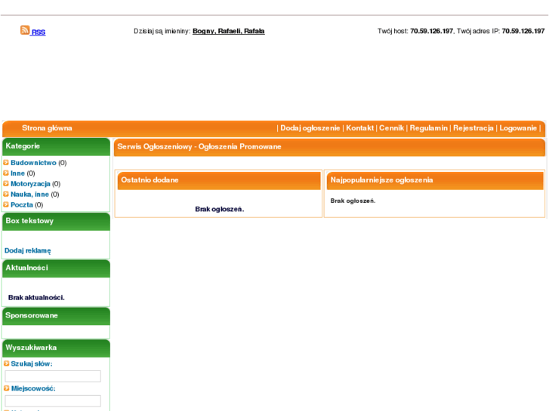Click the arrow icon beside Budownictwo
Viewport: 549px width, 411px height.
pos(6,162)
